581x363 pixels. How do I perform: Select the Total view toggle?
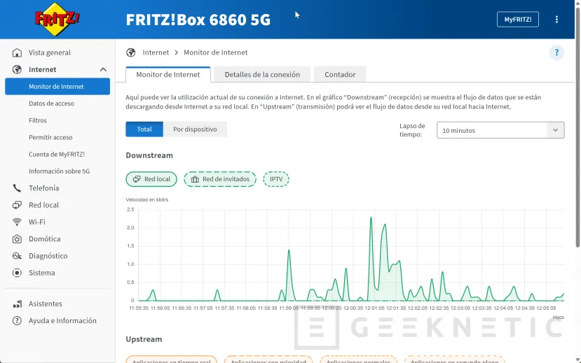(144, 129)
